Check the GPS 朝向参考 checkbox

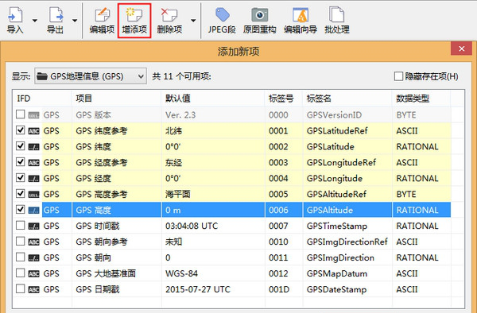pyautogui.click(x=21, y=242)
